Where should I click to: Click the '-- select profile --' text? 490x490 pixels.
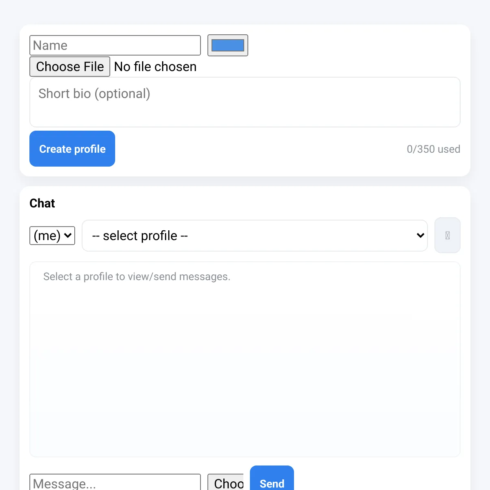(140, 236)
